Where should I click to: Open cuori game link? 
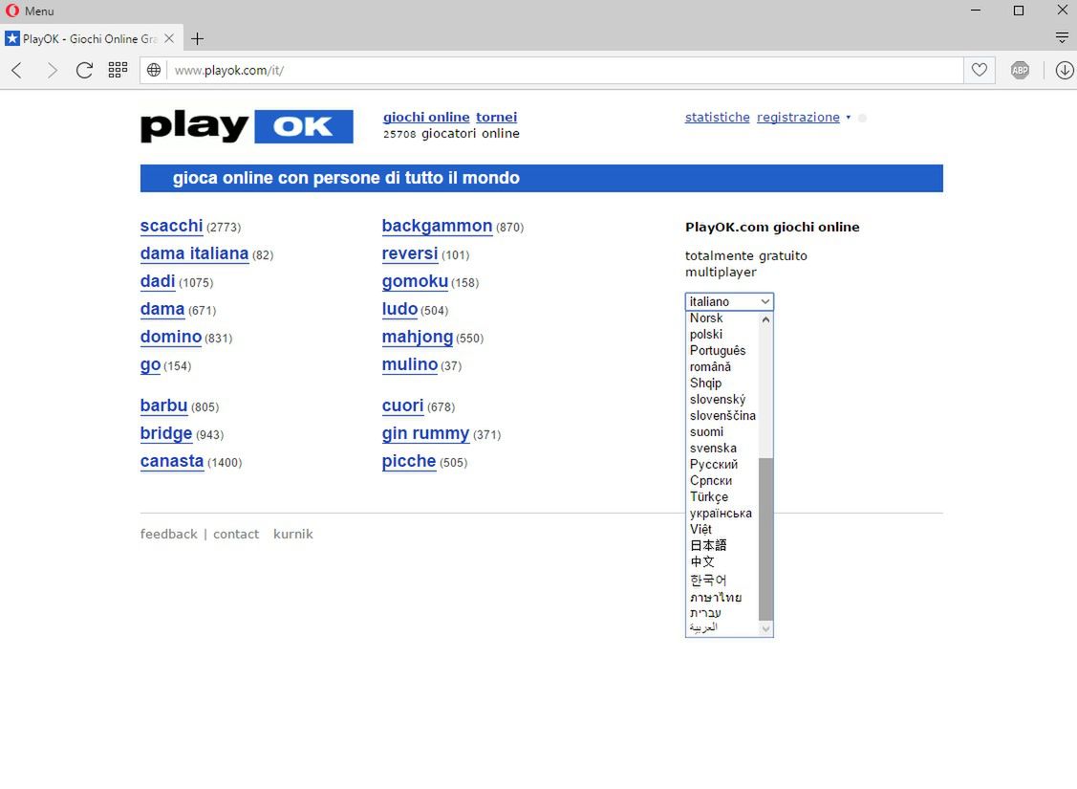(402, 405)
